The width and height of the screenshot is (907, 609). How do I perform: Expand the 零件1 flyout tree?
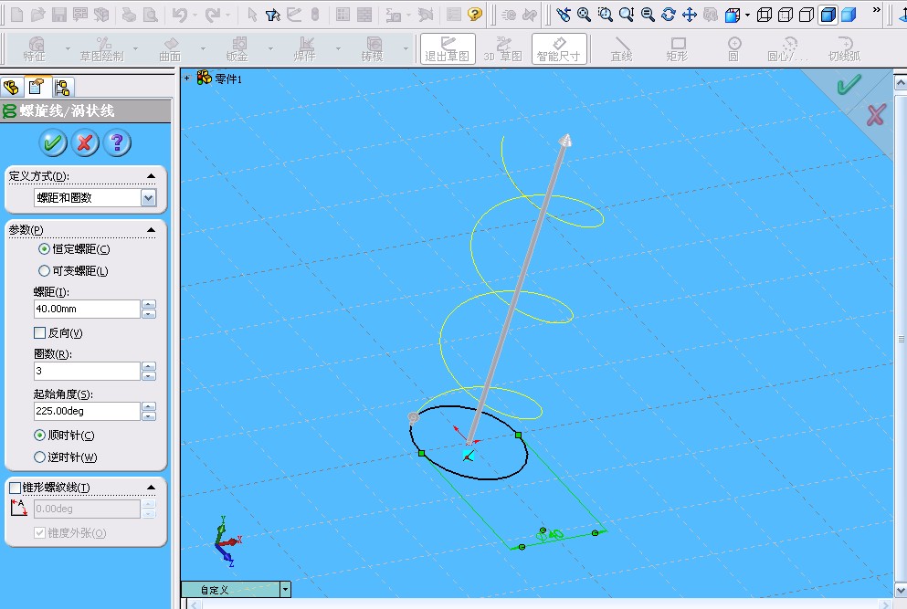[x=187, y=78]
